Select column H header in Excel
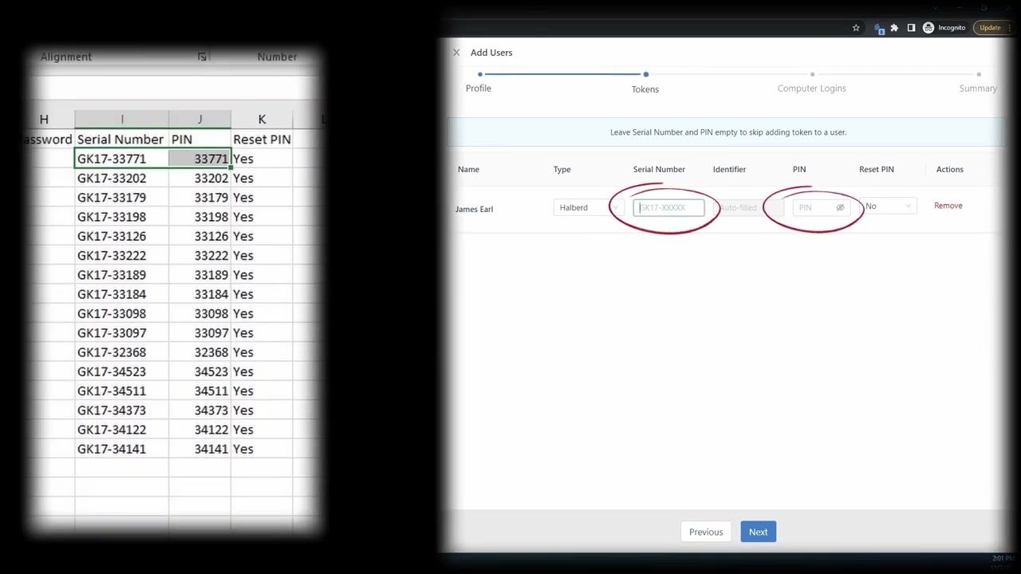This screenshot has height=574, width=1021. coord(44,120)
